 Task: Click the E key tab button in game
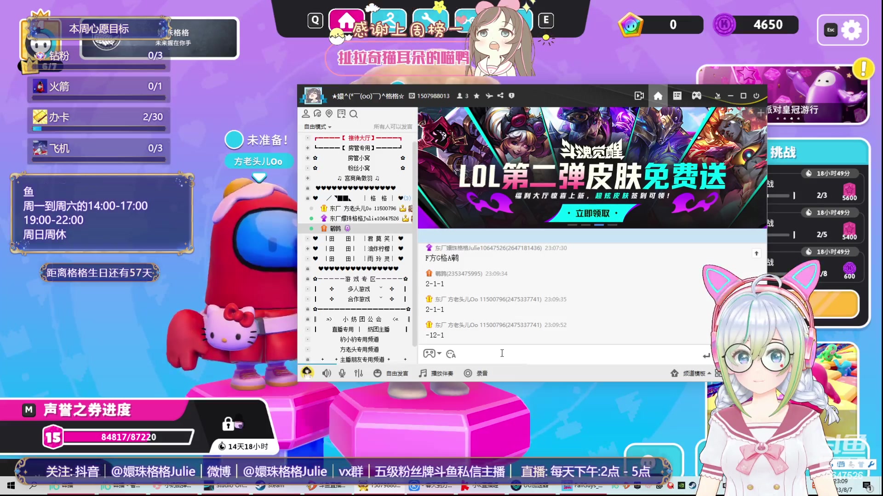click(546, 20)
